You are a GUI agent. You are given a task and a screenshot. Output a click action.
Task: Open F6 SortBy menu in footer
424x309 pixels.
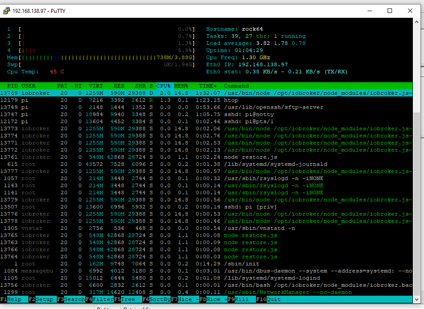[x=160, y=299]
